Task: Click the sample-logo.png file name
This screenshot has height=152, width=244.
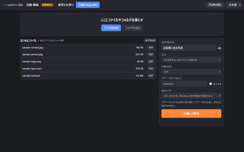Action: [32, 62]
